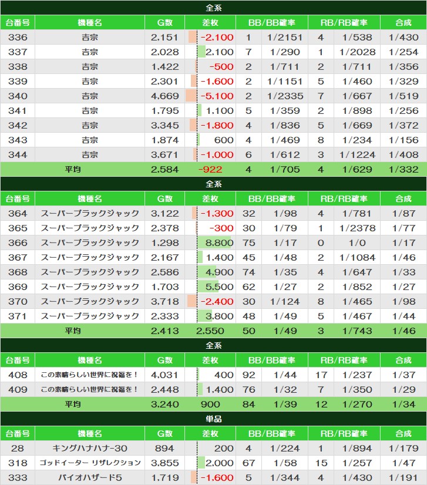Click BB count 92 in row 408
The image size is (427, 485).
249,375
